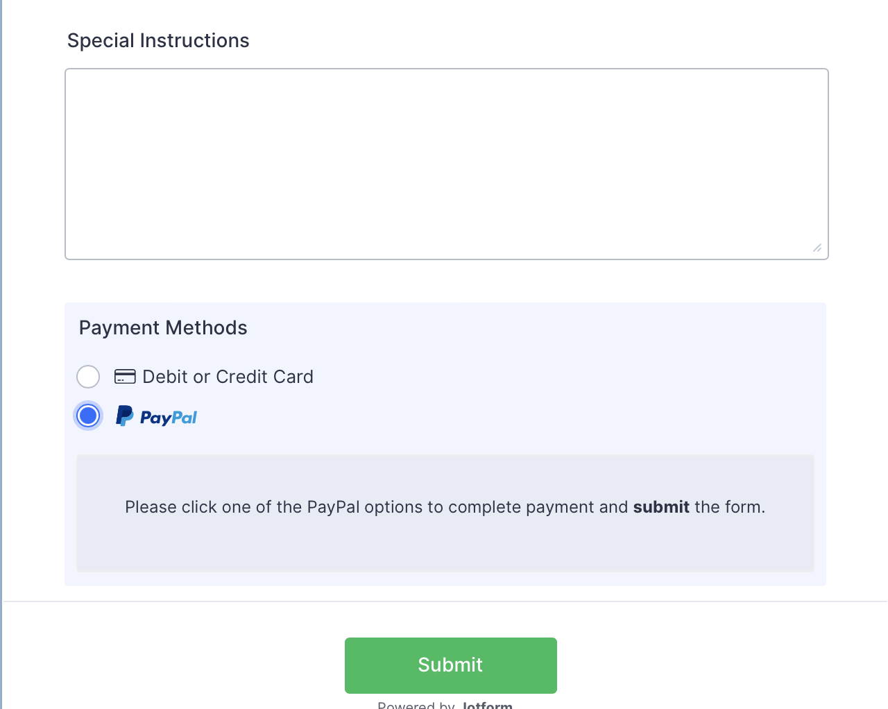Click the bold "submit" word in message
Screen dimensions: 888x709
click(661, 507)
